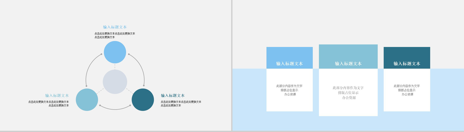Screen dimensions: 464x132
Task: Click the body text in the card under the light blue header
Action: pos(289,90)
